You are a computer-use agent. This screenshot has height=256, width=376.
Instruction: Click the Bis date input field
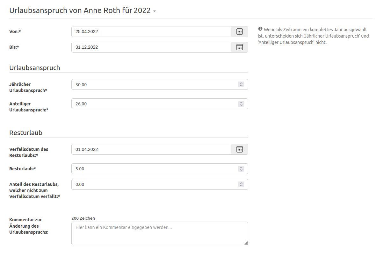point(151,47)
